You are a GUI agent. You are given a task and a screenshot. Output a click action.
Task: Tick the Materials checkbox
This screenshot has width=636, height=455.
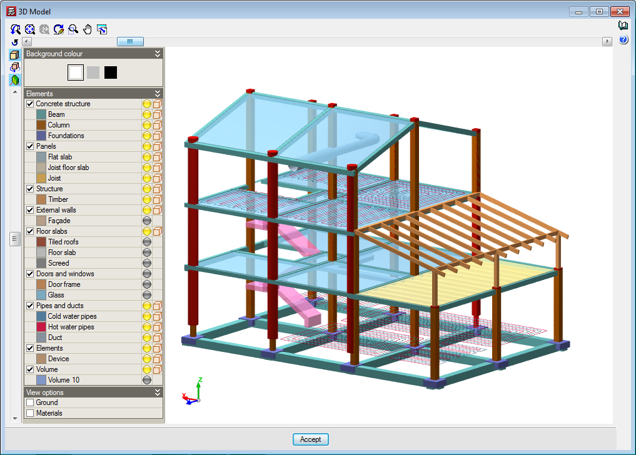(30, 413)
